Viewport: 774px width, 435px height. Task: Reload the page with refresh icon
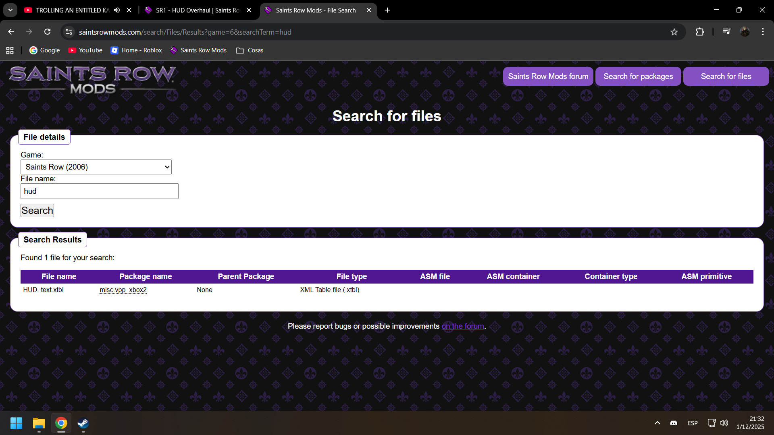(47, 32)
